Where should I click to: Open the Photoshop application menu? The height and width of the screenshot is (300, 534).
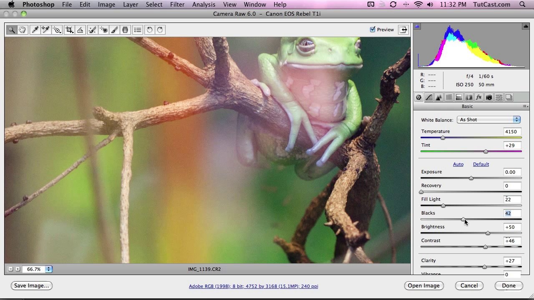click(x=38, y=5)
